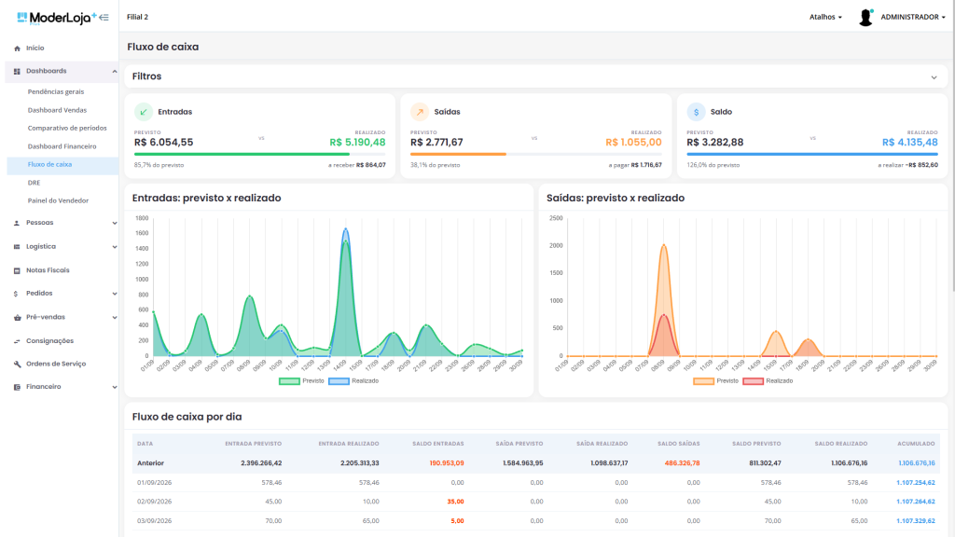Click the ModerLoja logo
Image resolution: width=955 pixels, height=537 pixels.
tap(57, 18)
